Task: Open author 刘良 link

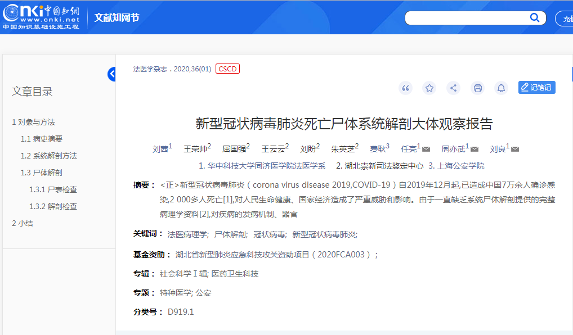Action: tap(498, 149)
